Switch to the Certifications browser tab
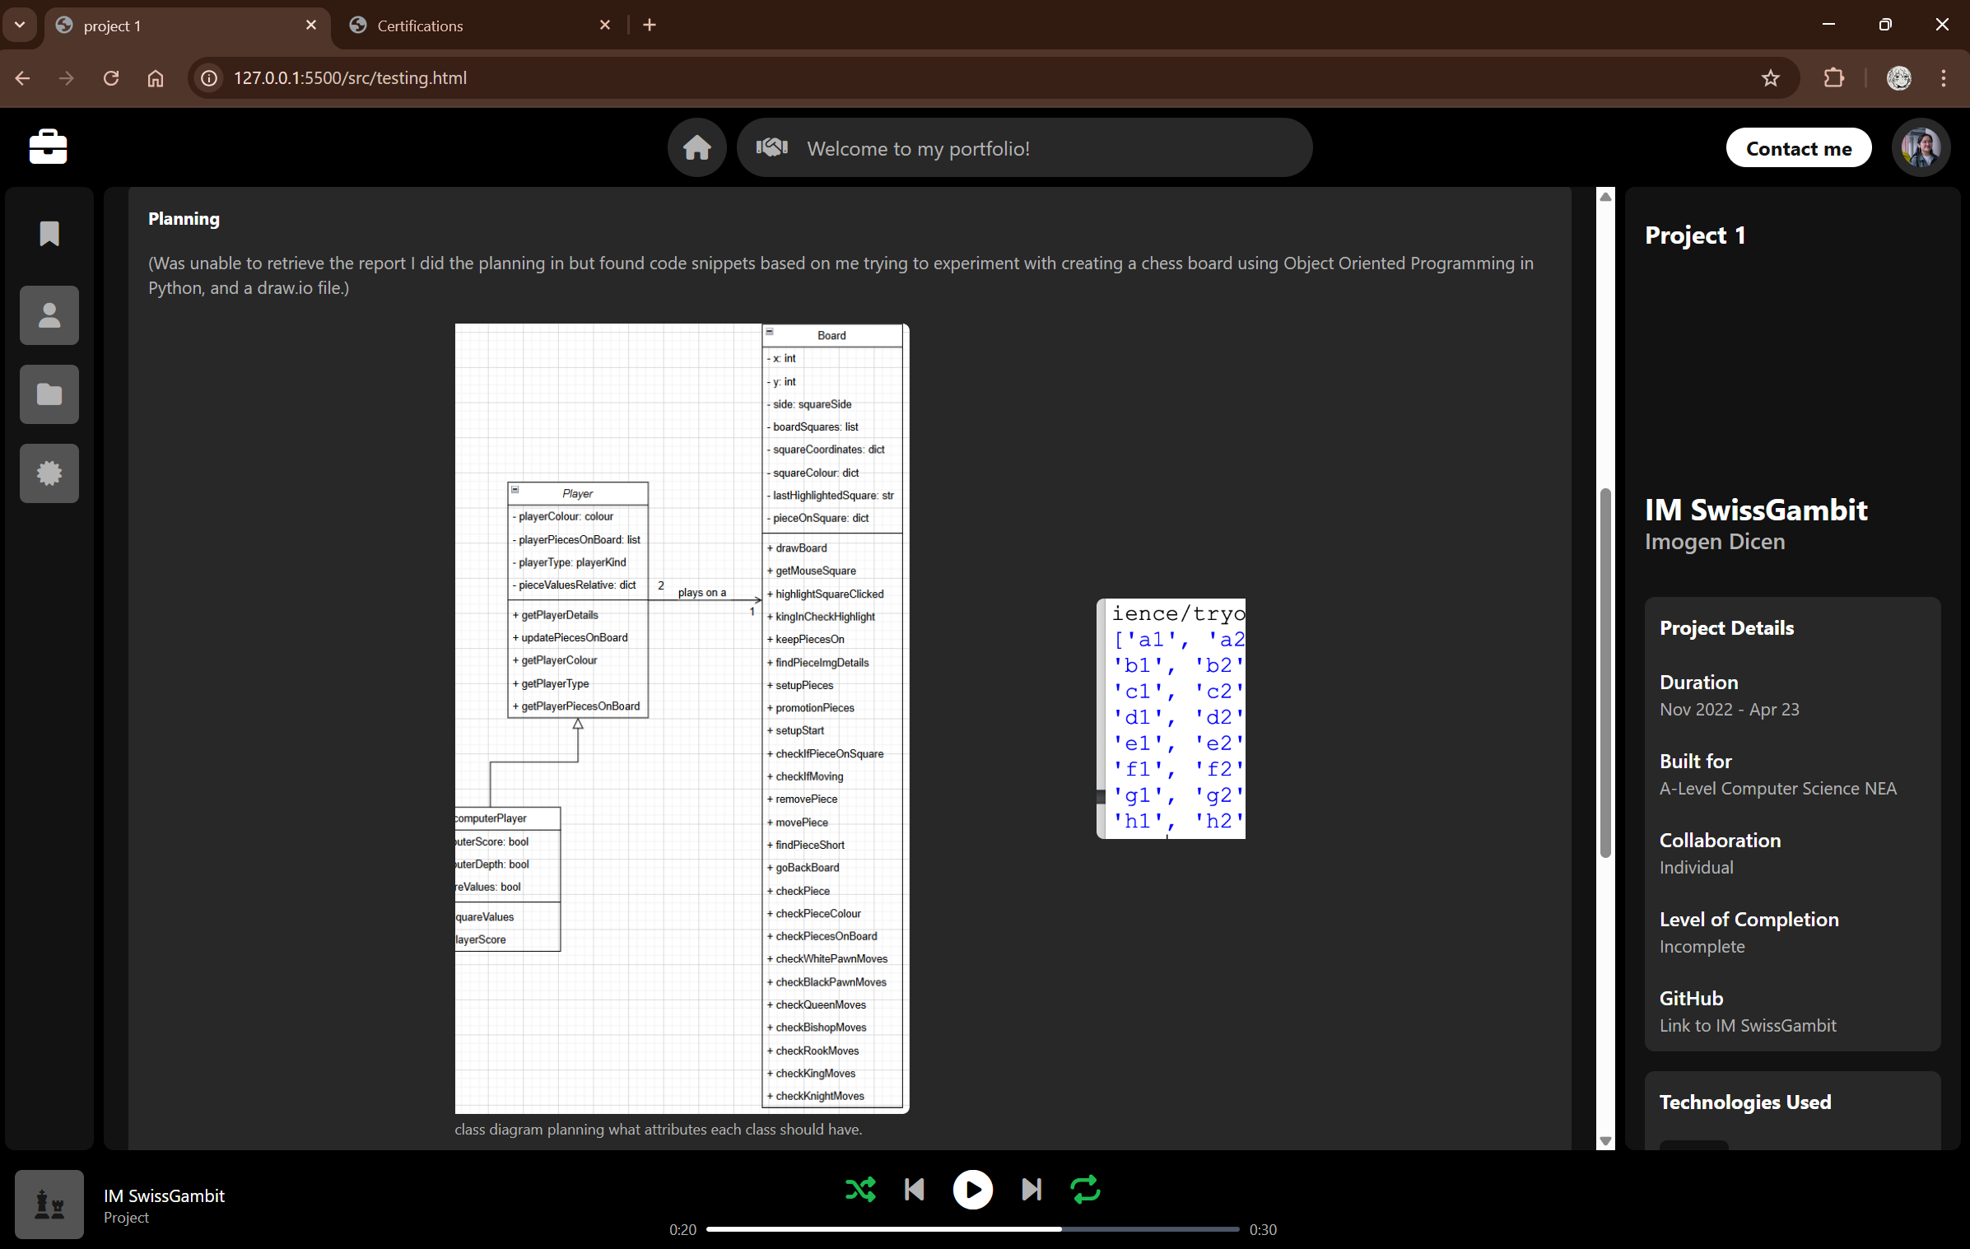 479,26
